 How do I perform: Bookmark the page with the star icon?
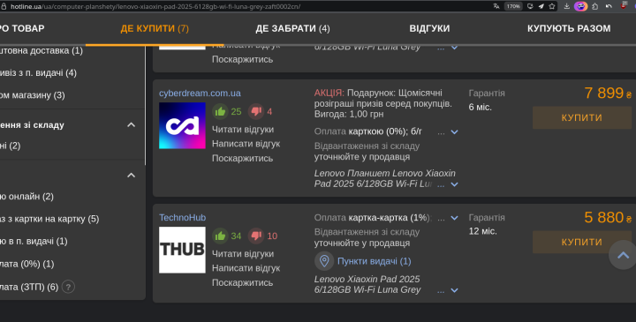pyautogui.click(x=552, y=6)
